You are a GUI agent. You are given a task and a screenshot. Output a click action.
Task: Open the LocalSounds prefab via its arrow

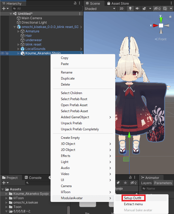click(x=81, y=49)
